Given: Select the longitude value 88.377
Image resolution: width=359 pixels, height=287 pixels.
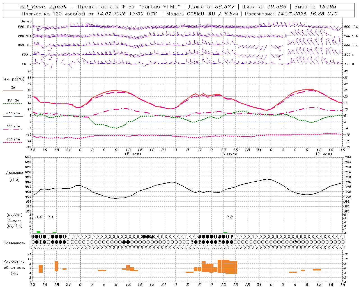Looking at the screenshot, I should [225, 7].
